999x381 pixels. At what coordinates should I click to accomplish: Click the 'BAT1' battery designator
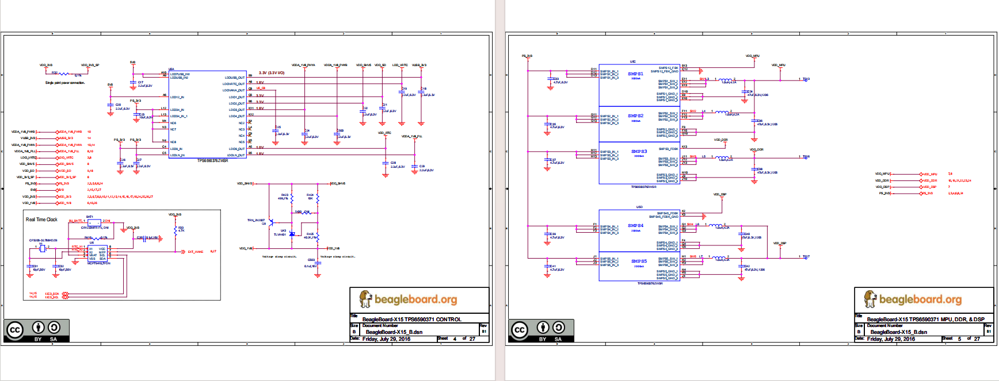(89, 217)
